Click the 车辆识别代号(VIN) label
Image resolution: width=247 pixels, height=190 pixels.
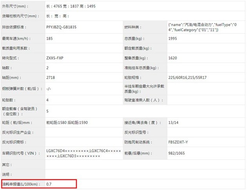[21, 153]
